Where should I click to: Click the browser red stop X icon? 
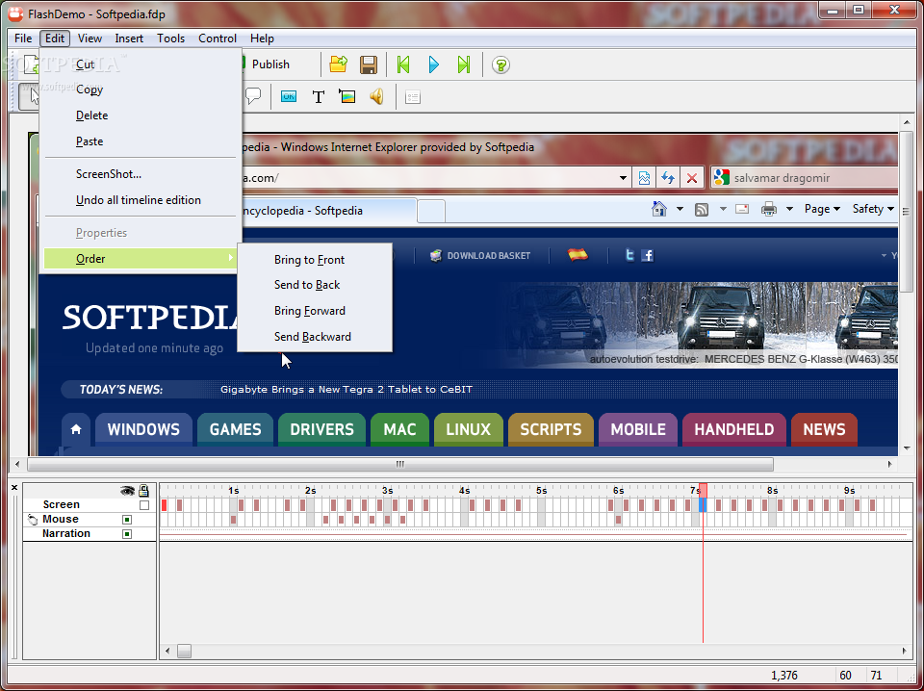click(692, 178)
